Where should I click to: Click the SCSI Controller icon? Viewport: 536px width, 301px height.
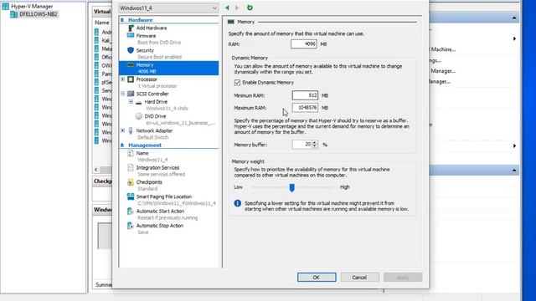tap(131, 94)
